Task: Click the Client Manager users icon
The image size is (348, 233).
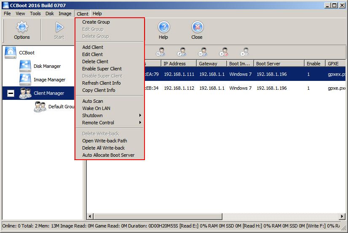Action: tap(25, 93)
